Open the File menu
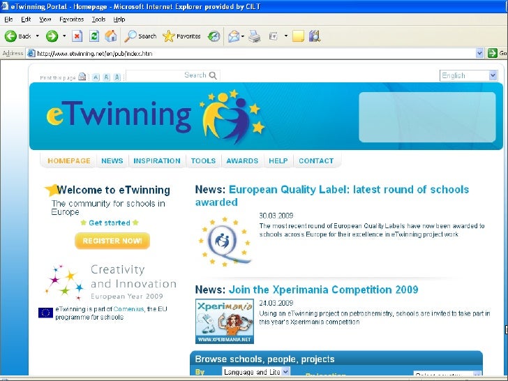Screen dimensions: 508x381 coord(9,20)
